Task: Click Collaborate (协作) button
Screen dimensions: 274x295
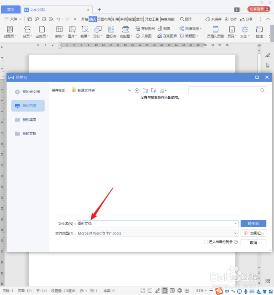Action: (231, 19)
